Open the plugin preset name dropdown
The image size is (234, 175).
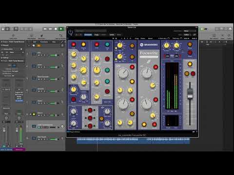(x=91, y=31)
